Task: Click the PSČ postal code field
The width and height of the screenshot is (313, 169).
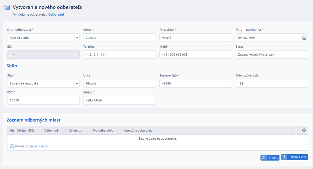Action: tap(43, 100)
